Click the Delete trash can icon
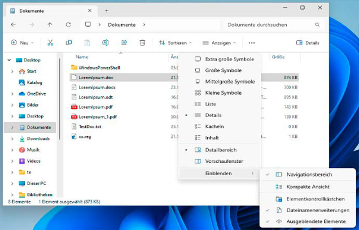The image size is (359, 230). tap(142, 43)
